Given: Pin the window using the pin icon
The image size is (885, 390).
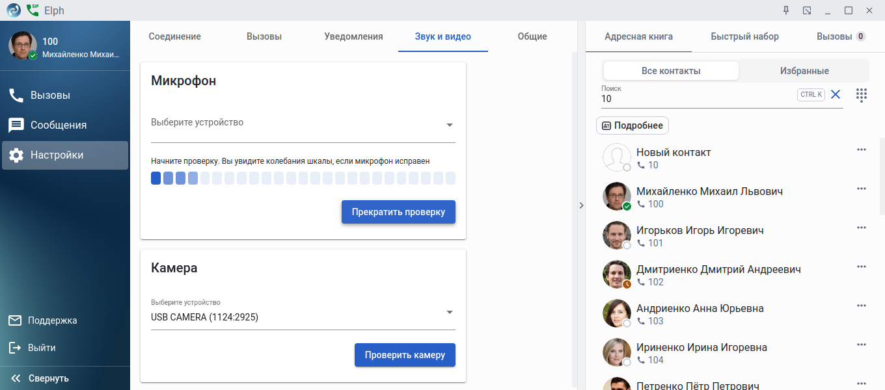Looking at the screenshot, I should coord(786,10).
